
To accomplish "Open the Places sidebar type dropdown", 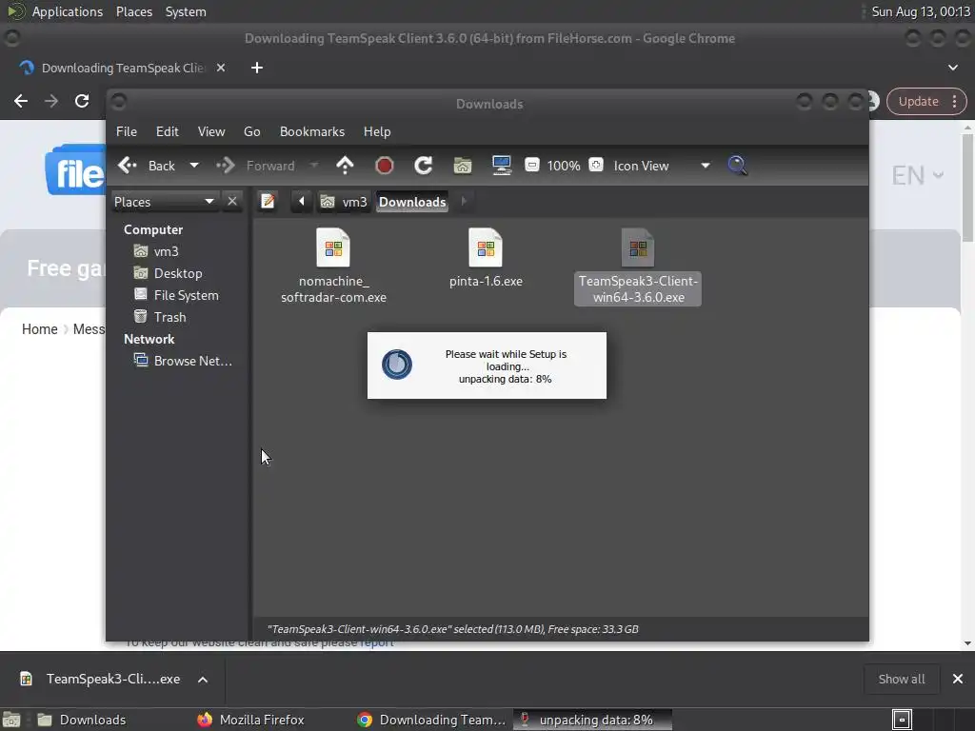I will tap(165, 202).
